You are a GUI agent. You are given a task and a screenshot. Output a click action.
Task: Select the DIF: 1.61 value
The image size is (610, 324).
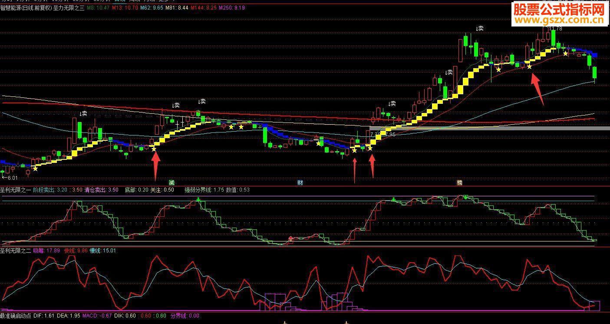[x=44, y=316]
